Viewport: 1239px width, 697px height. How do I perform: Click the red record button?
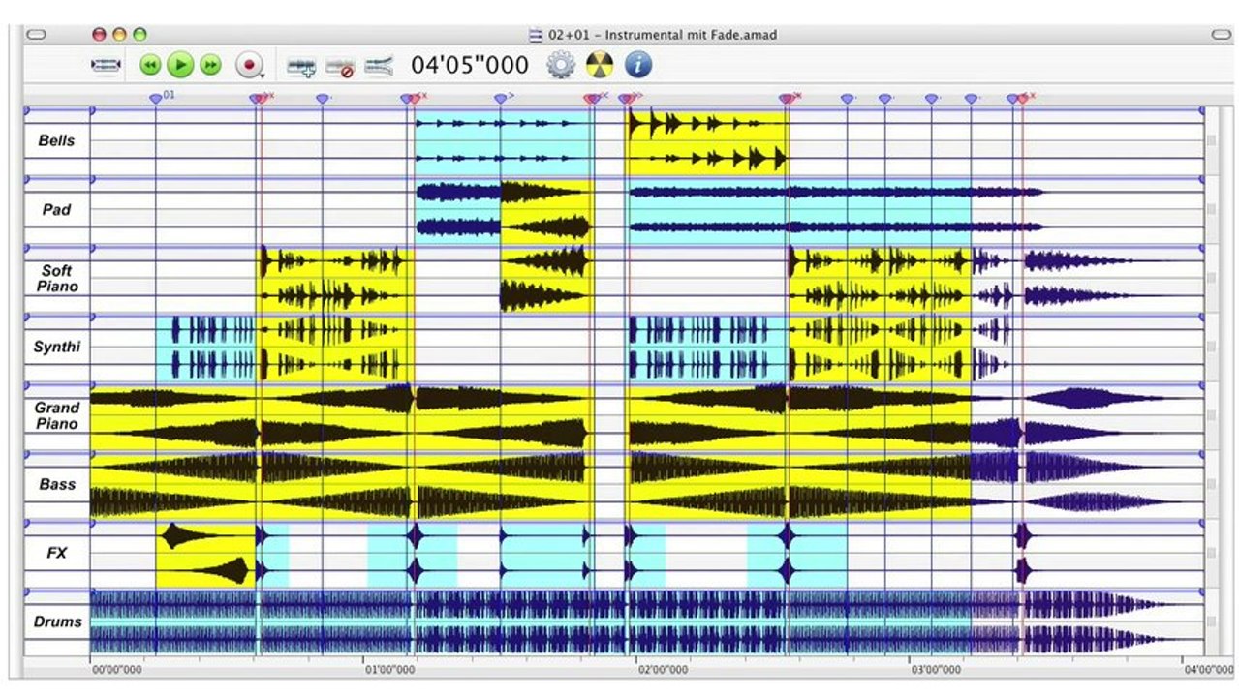pos(249,65)
